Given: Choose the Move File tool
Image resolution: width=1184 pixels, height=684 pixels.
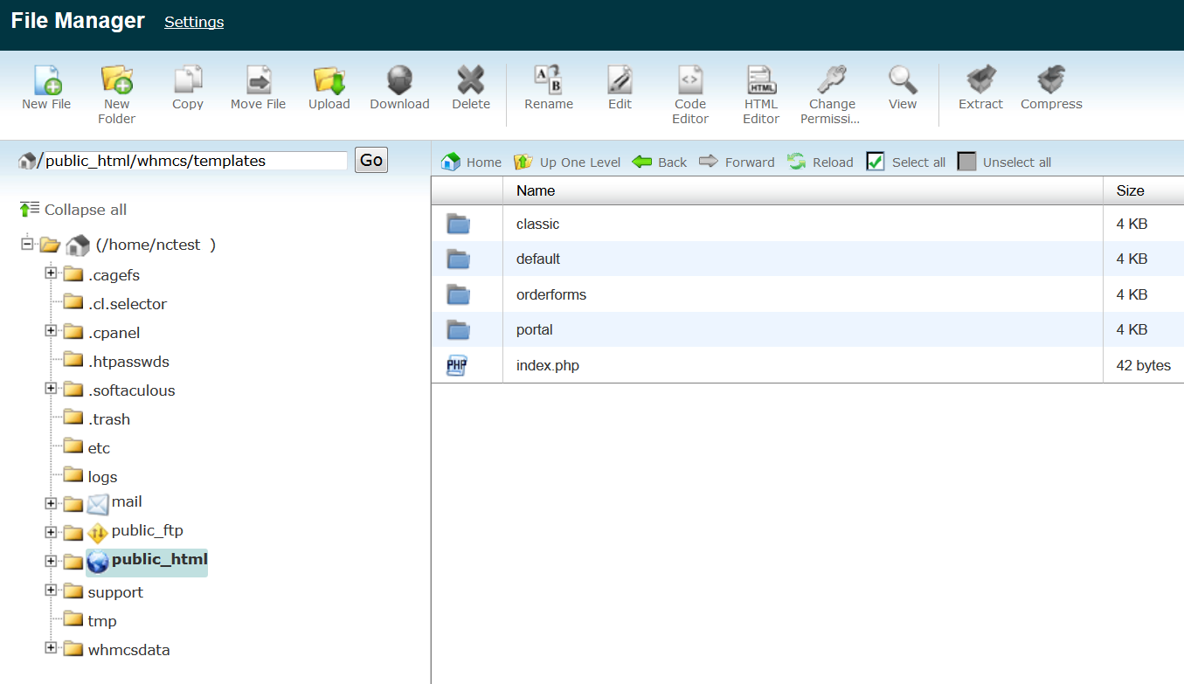Looking at the screenshot, I should 259,80.
